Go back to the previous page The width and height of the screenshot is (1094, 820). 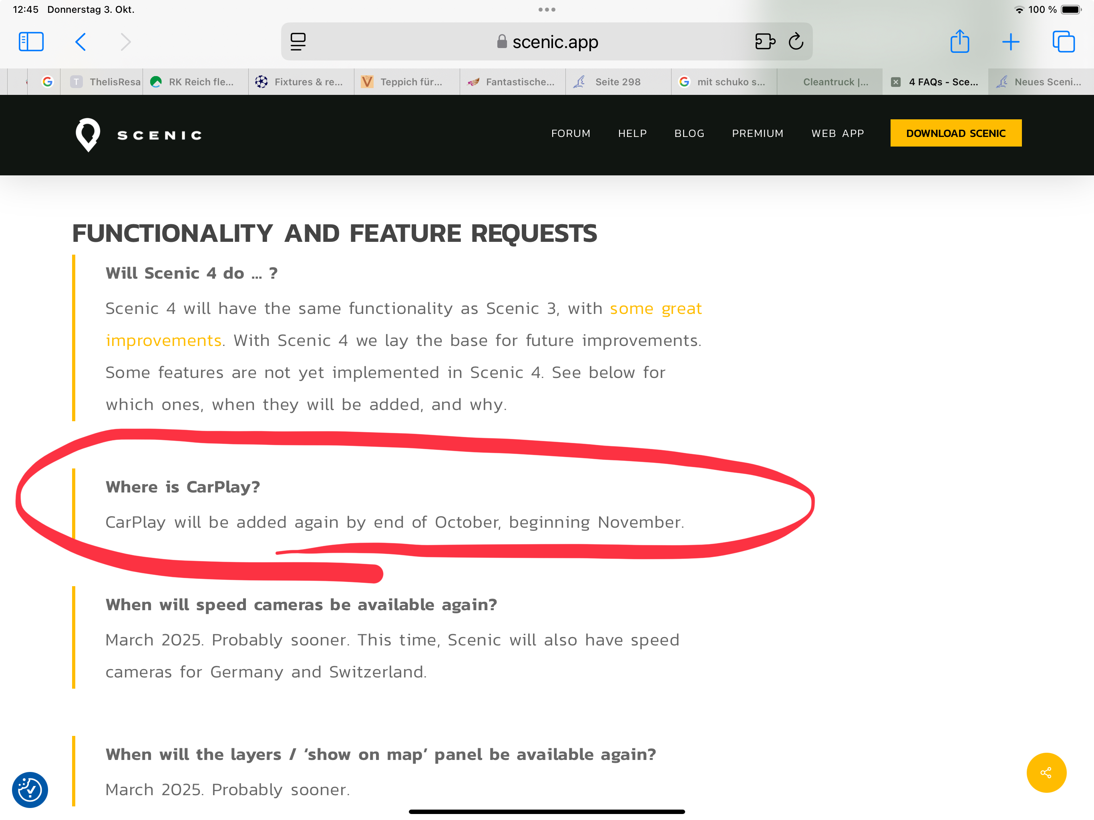(80, 42)
